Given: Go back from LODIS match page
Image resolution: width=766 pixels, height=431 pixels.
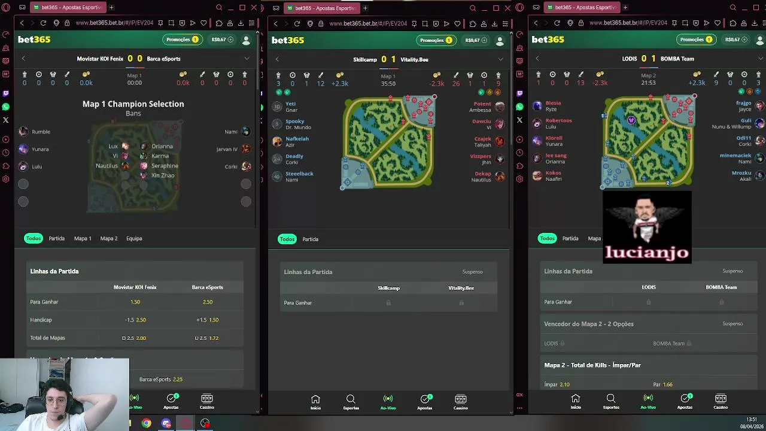Looking at the screenshot, I should tap(537, 59).
